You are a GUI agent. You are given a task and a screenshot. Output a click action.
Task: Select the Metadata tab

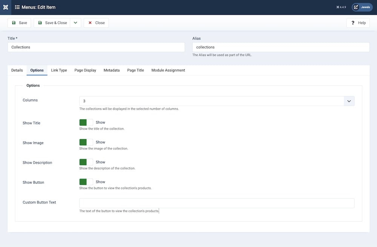point(112,70)
